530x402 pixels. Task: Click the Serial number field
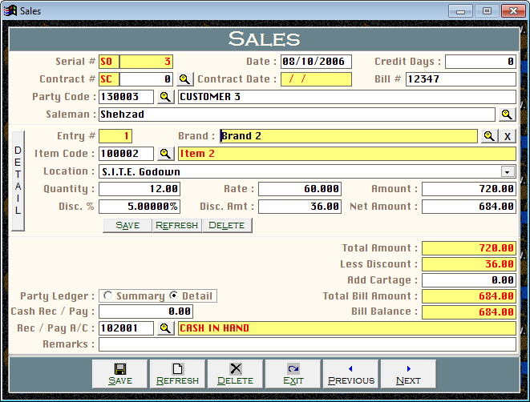pyautogui.click(x=146, y=62)
